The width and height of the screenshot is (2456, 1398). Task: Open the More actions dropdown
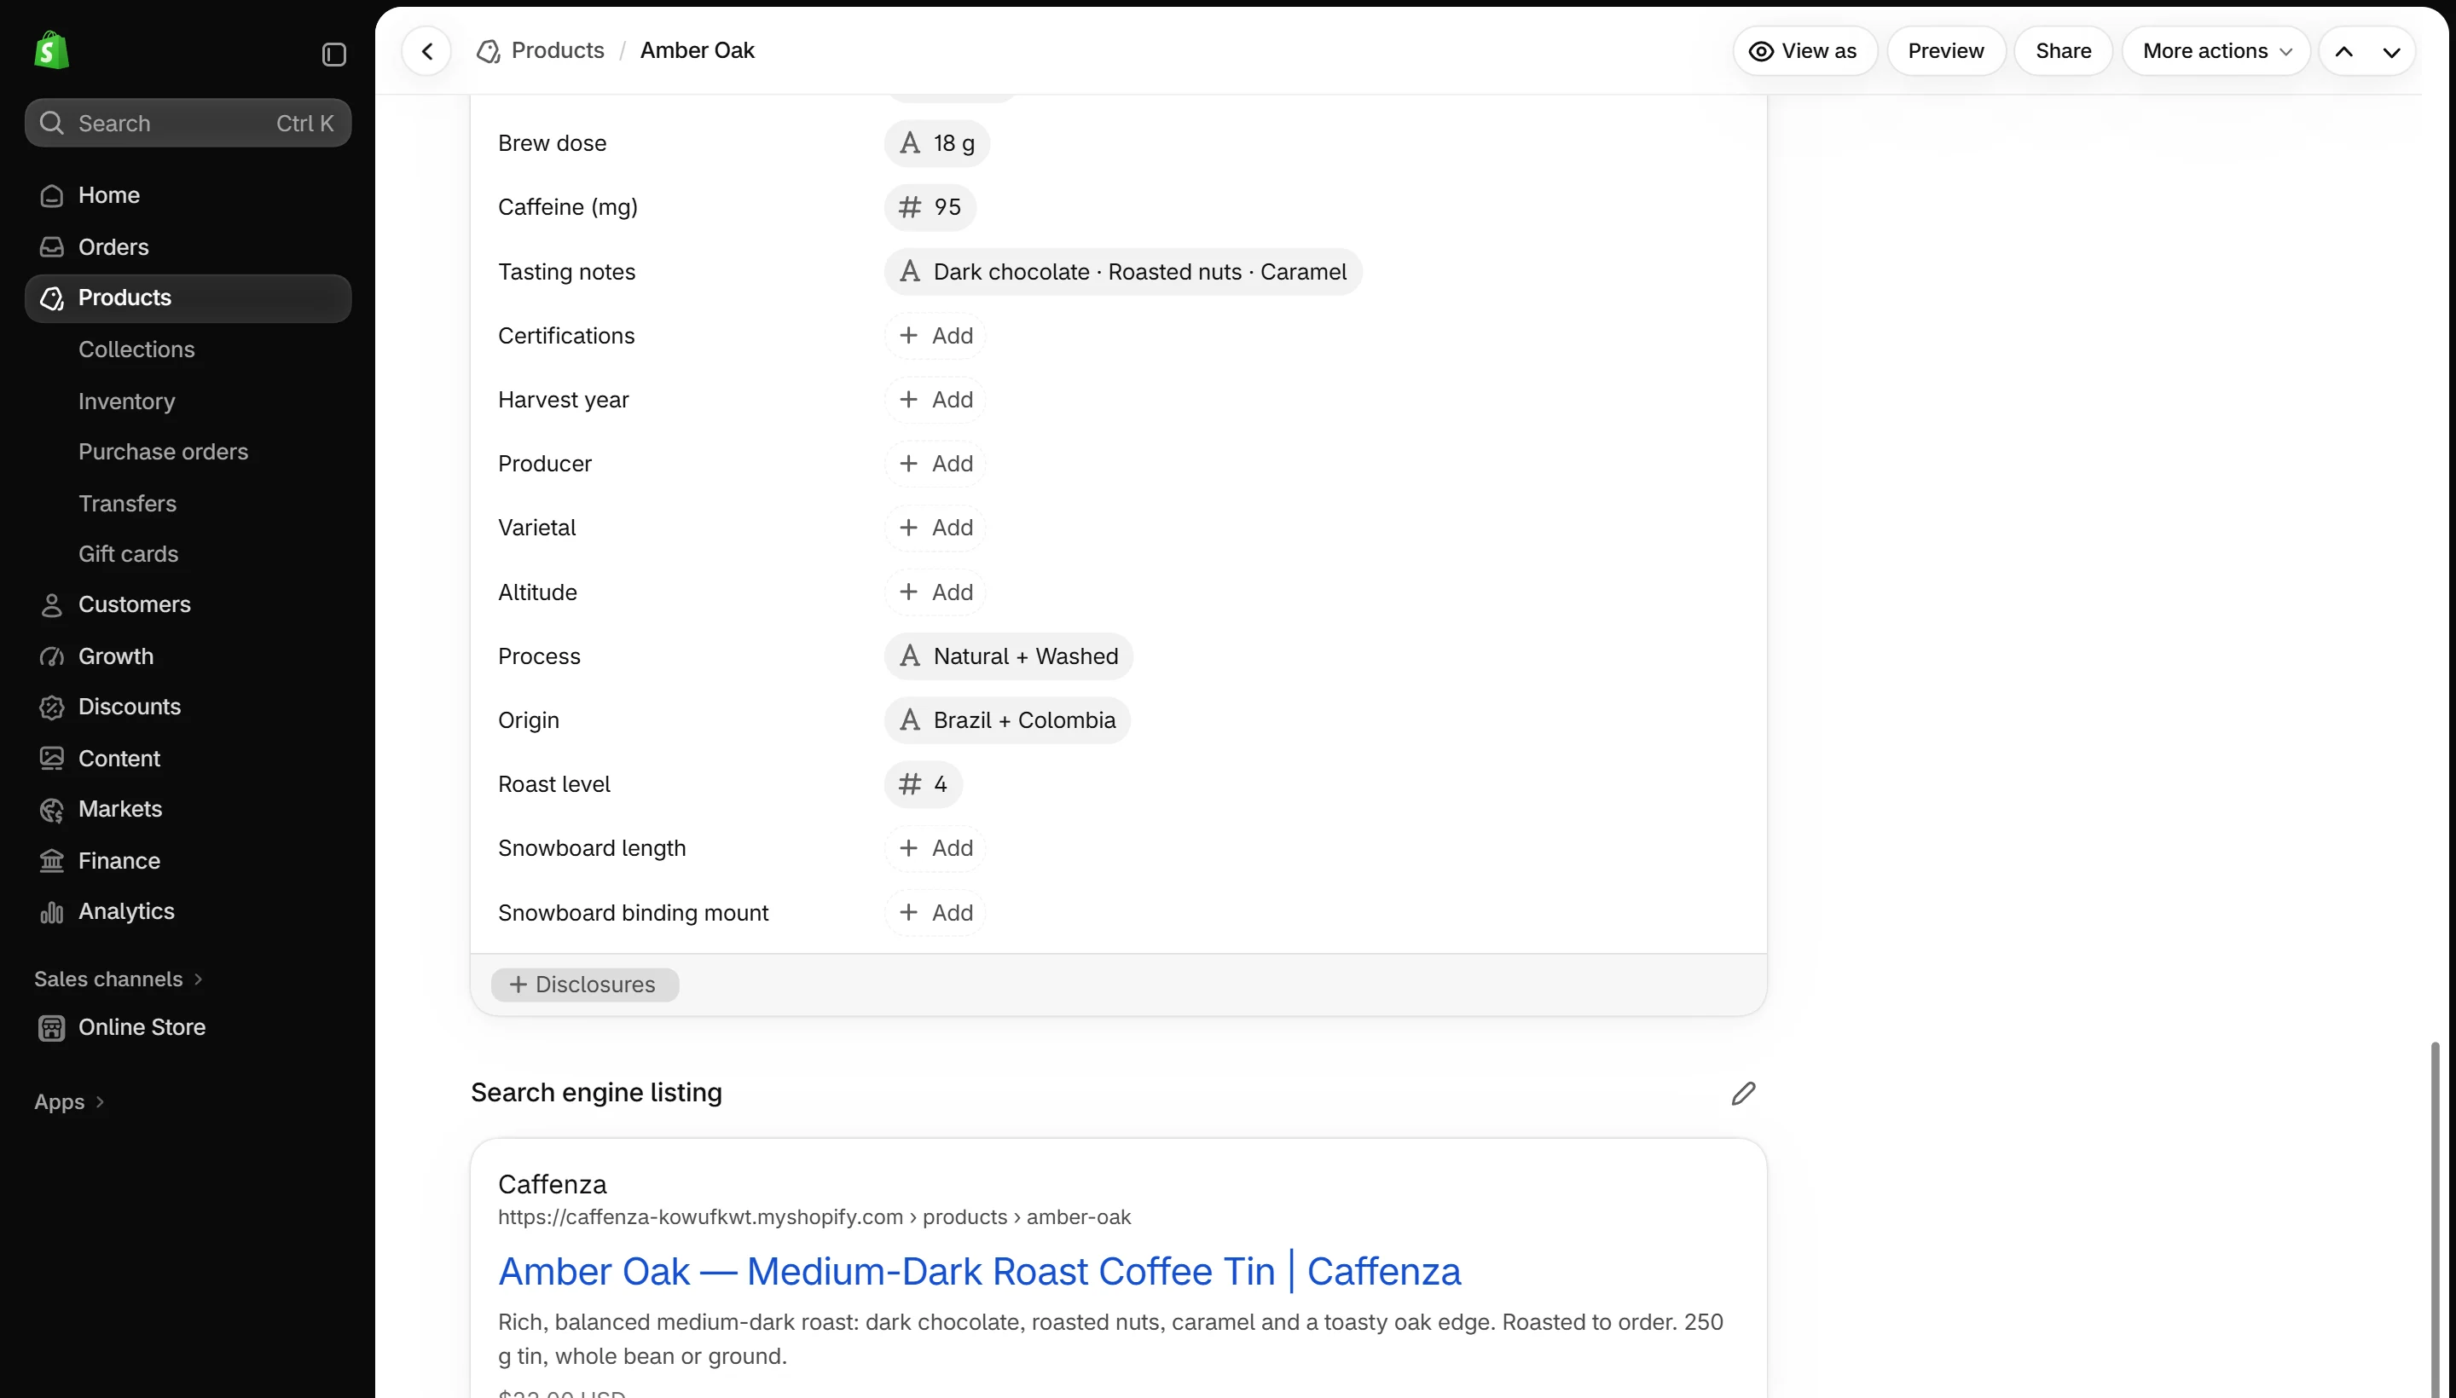point(2216,51)
